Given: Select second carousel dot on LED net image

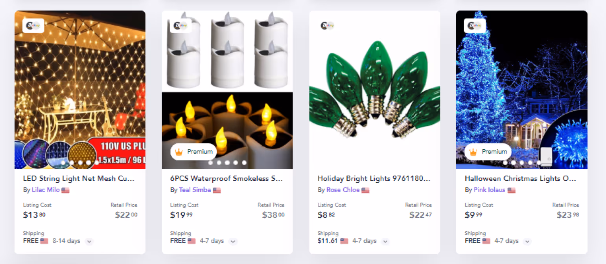Looking at the screenshot, I should point(72,163).
